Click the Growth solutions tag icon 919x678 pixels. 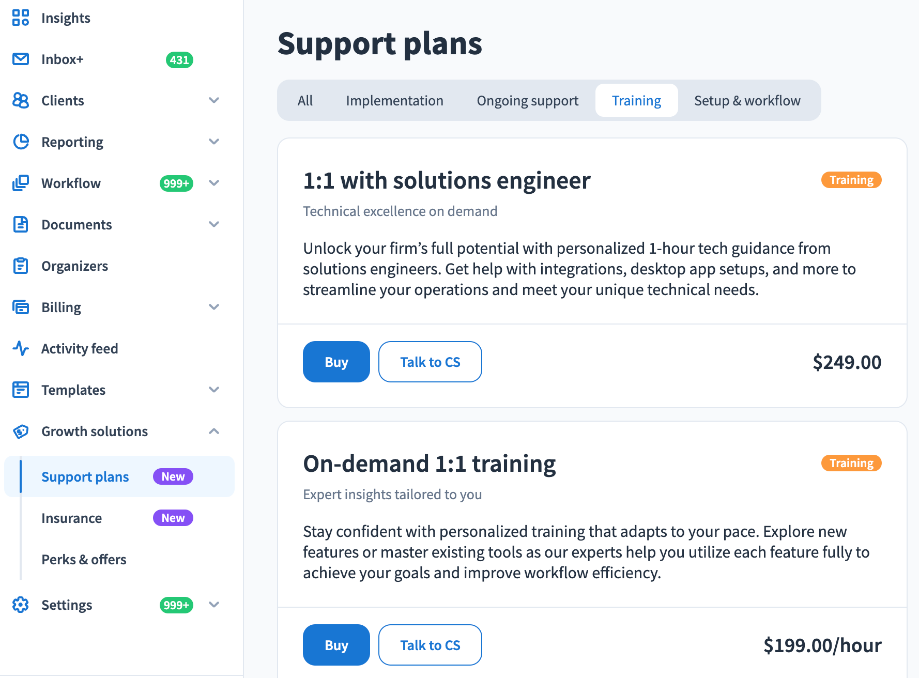(21, 431)
